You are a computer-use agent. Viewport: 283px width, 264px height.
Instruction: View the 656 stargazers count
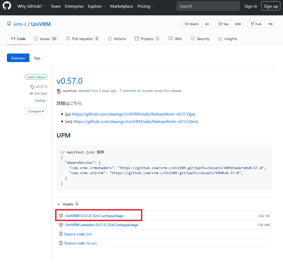(x=238, y=24)
